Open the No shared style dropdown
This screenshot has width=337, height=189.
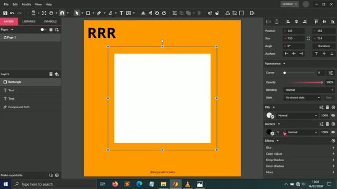tap(302, 98)
